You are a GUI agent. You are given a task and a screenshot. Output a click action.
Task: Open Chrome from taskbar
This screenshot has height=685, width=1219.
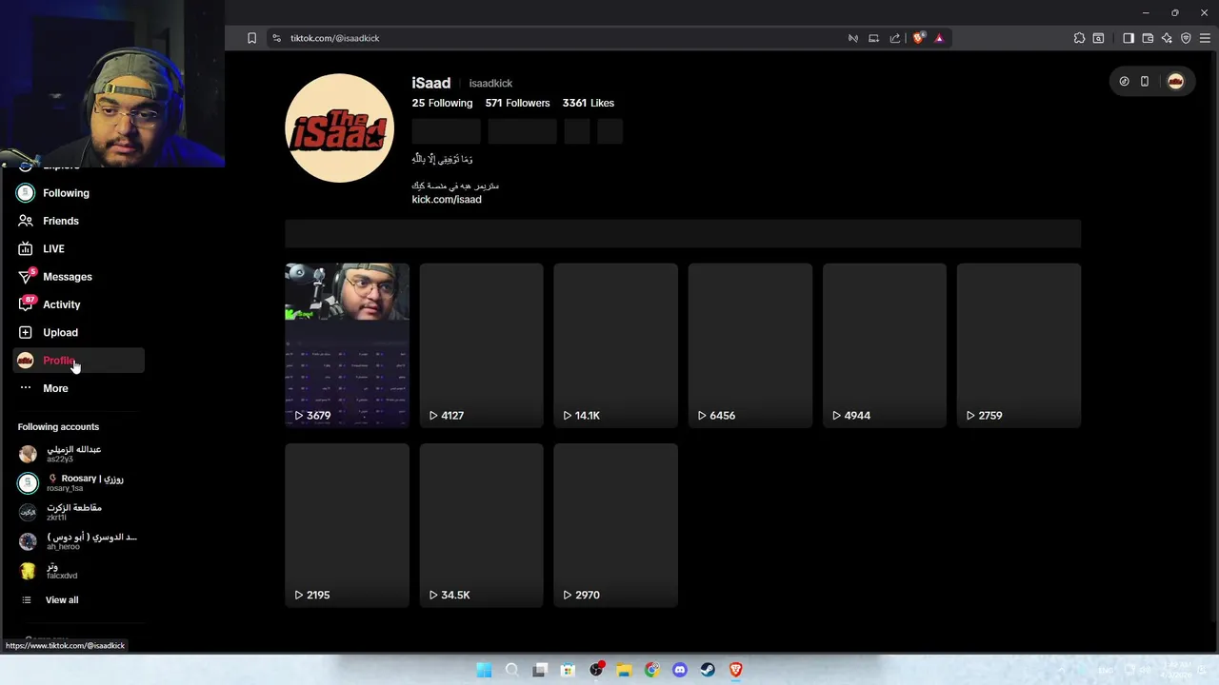651,670
